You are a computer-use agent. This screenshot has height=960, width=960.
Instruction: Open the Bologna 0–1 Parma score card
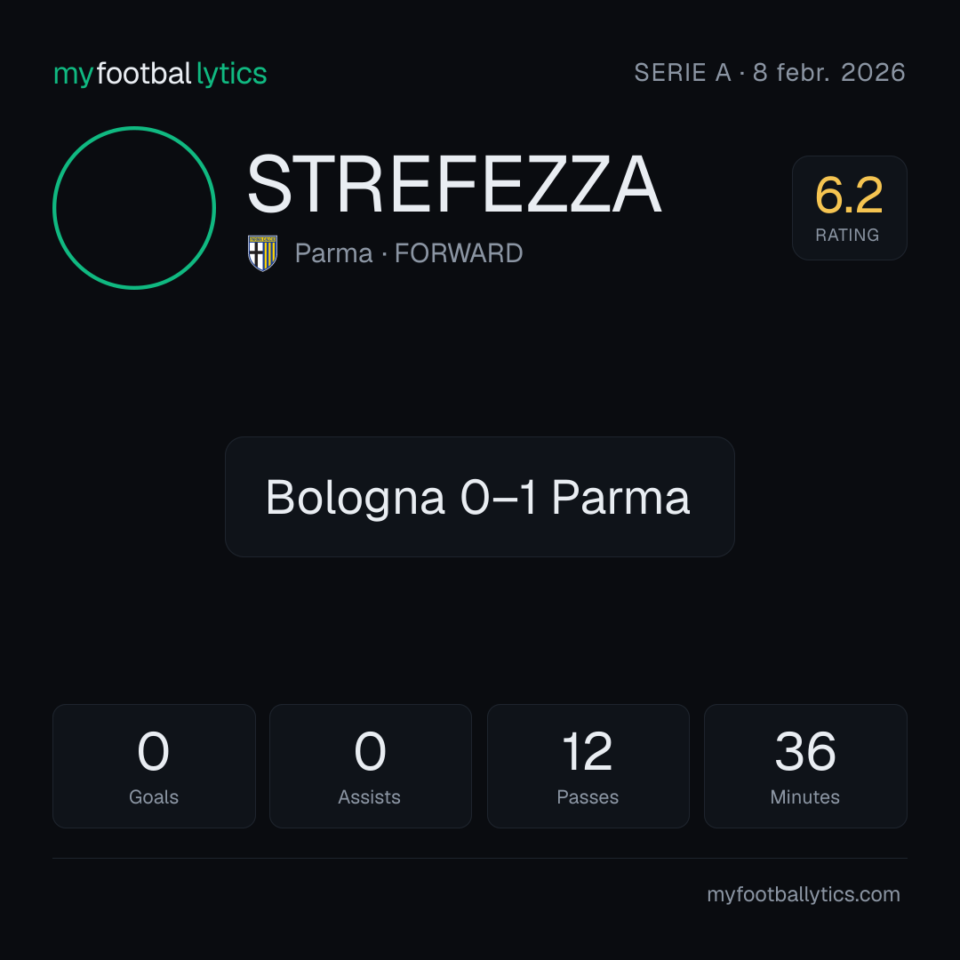pos(479,497)
